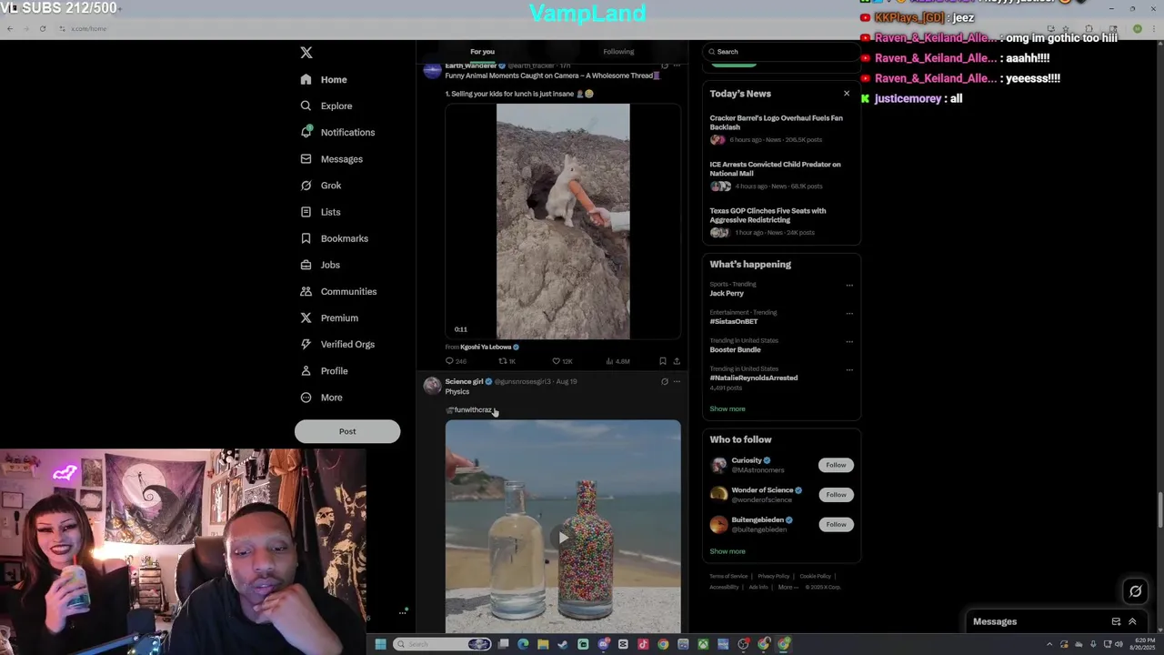
Task: Open Grok in the sidebar
Action: [321, 186]
